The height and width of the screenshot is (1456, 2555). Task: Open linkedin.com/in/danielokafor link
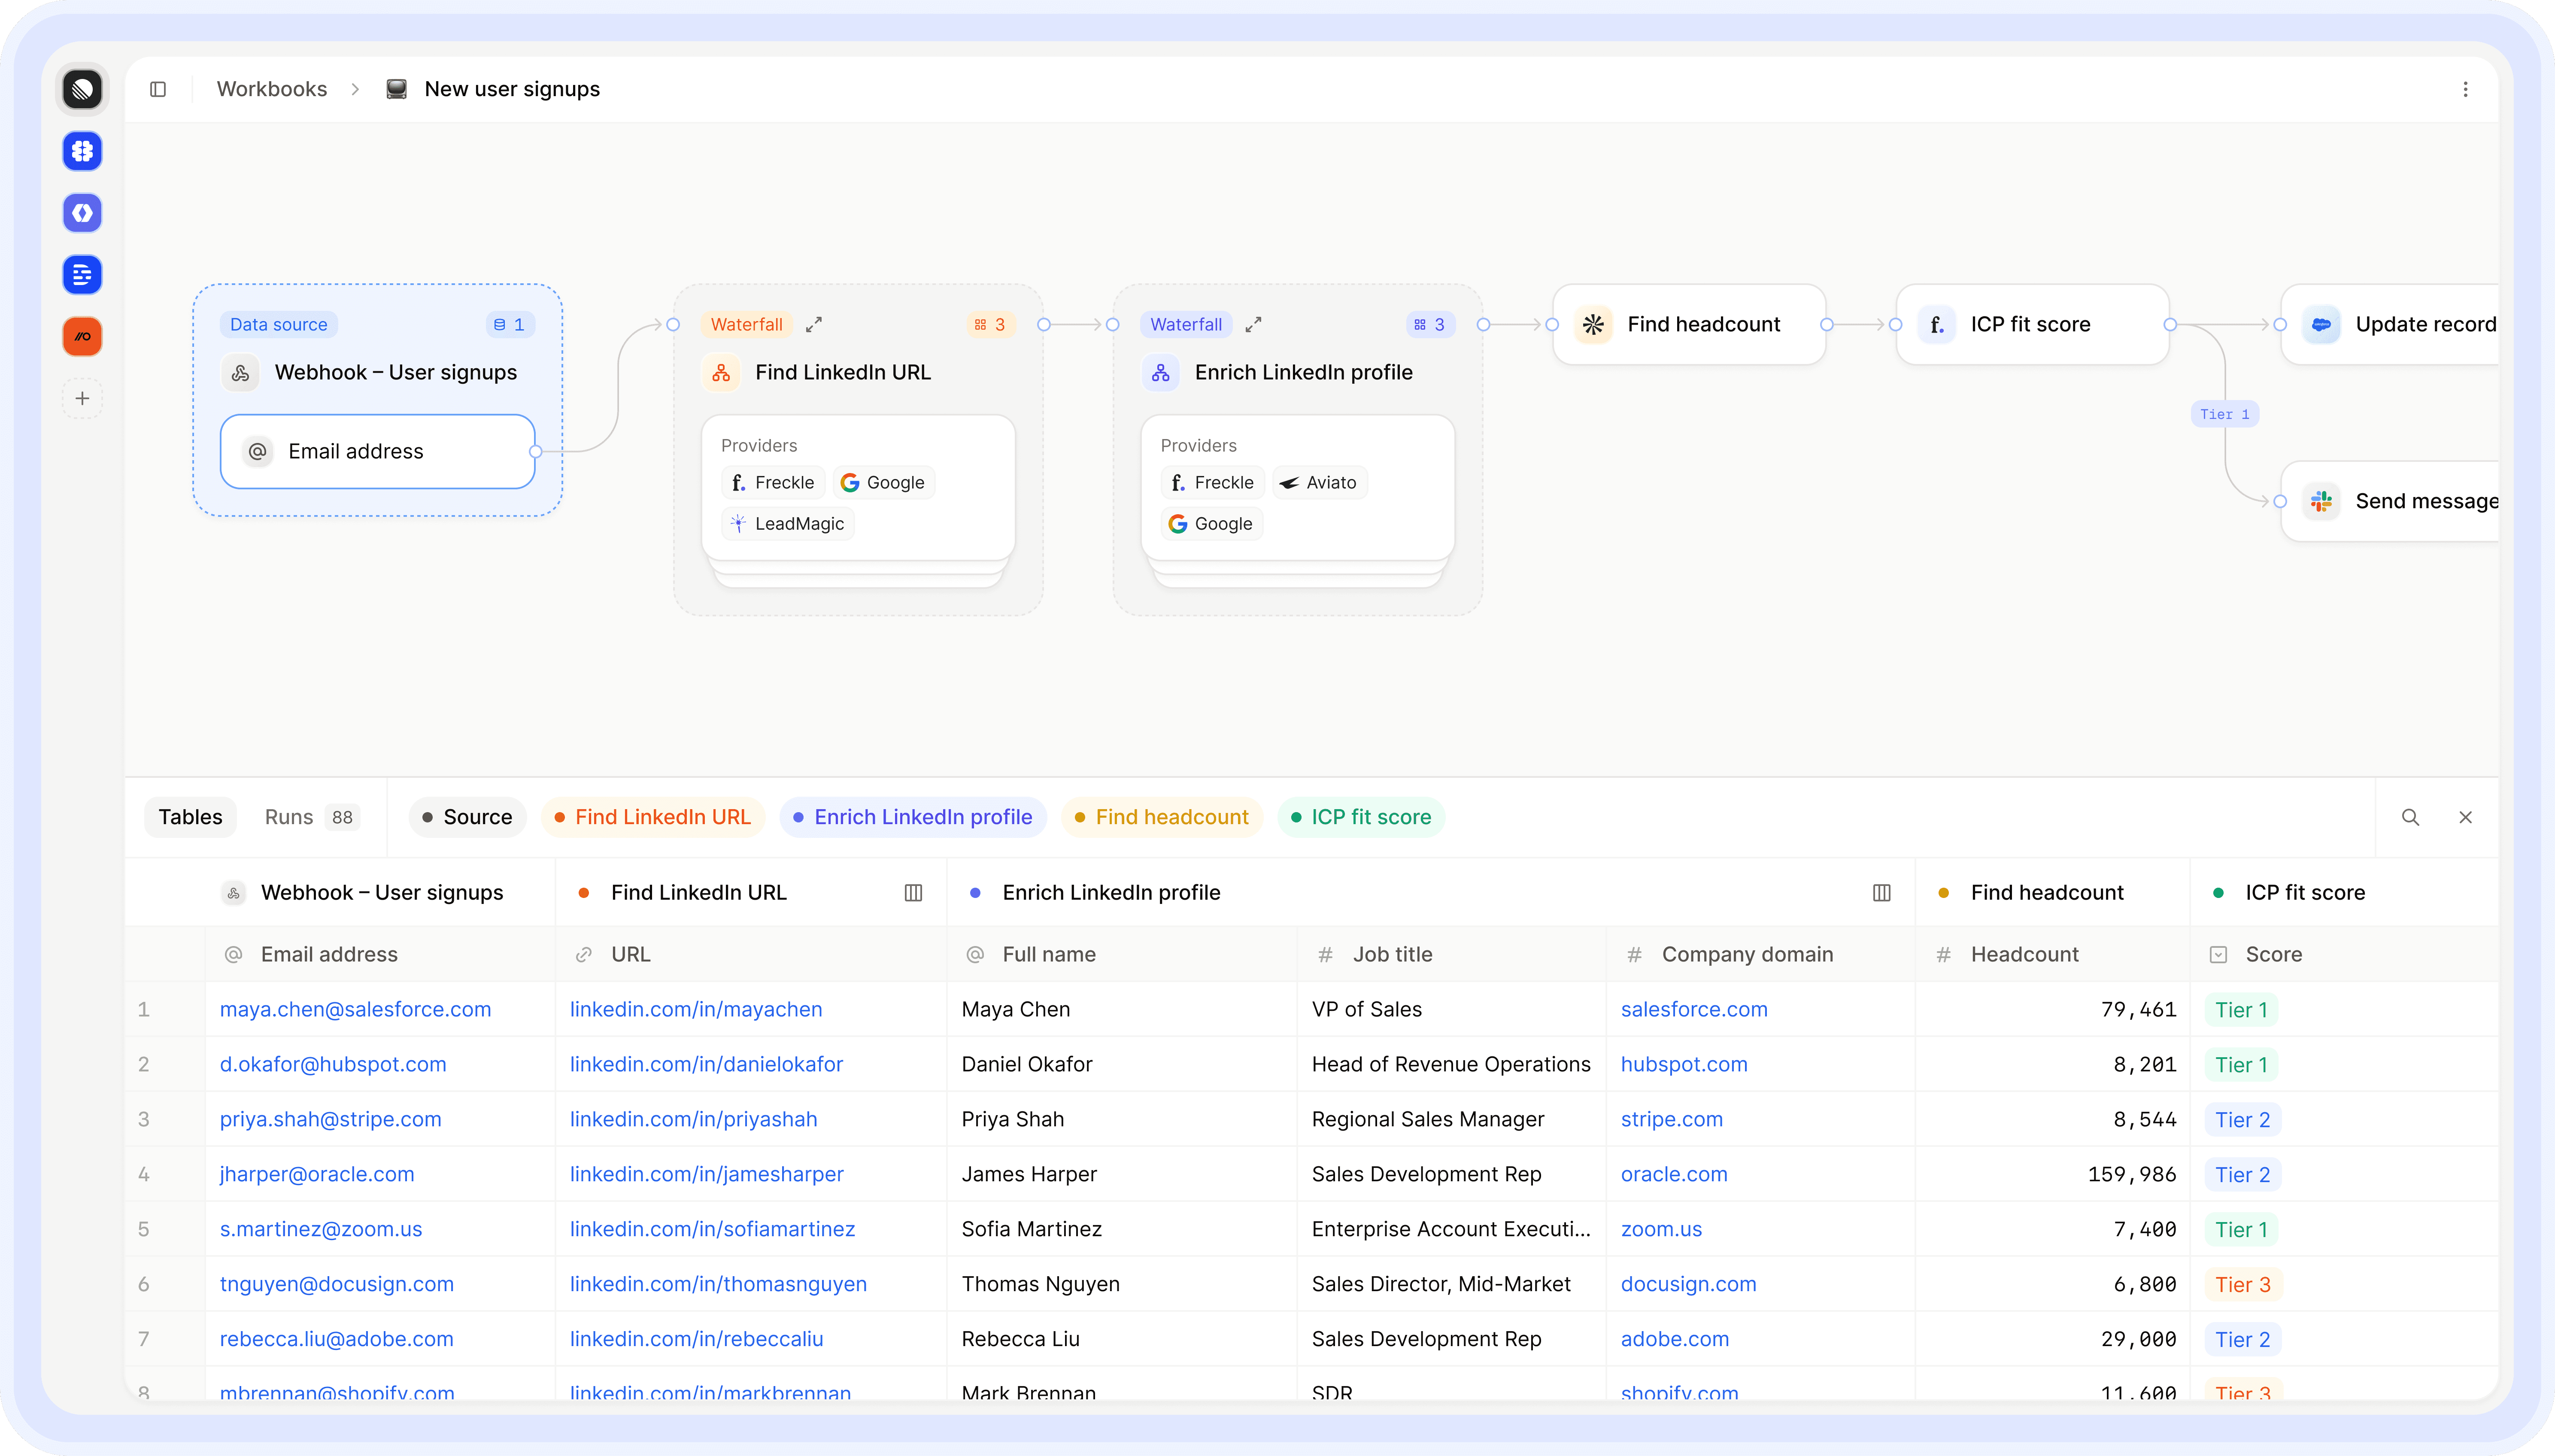[x=706, y=1064]
